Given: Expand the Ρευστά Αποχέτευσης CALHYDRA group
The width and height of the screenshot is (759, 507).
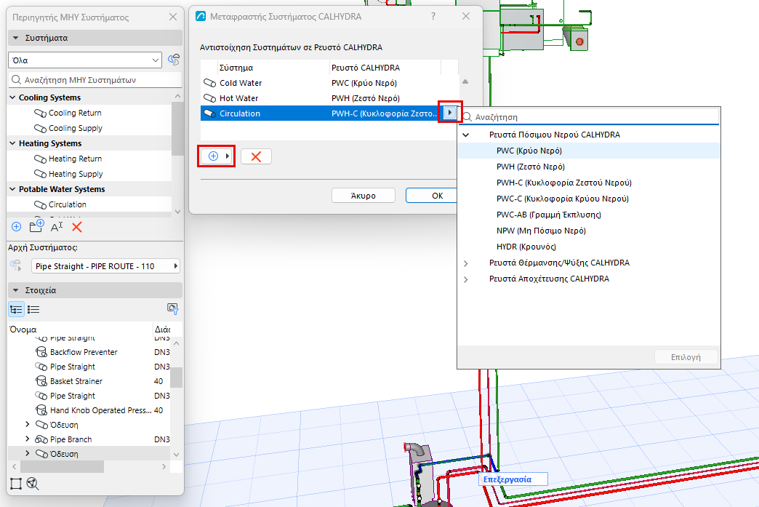Looking at the screenshot, I should (466, 279).
